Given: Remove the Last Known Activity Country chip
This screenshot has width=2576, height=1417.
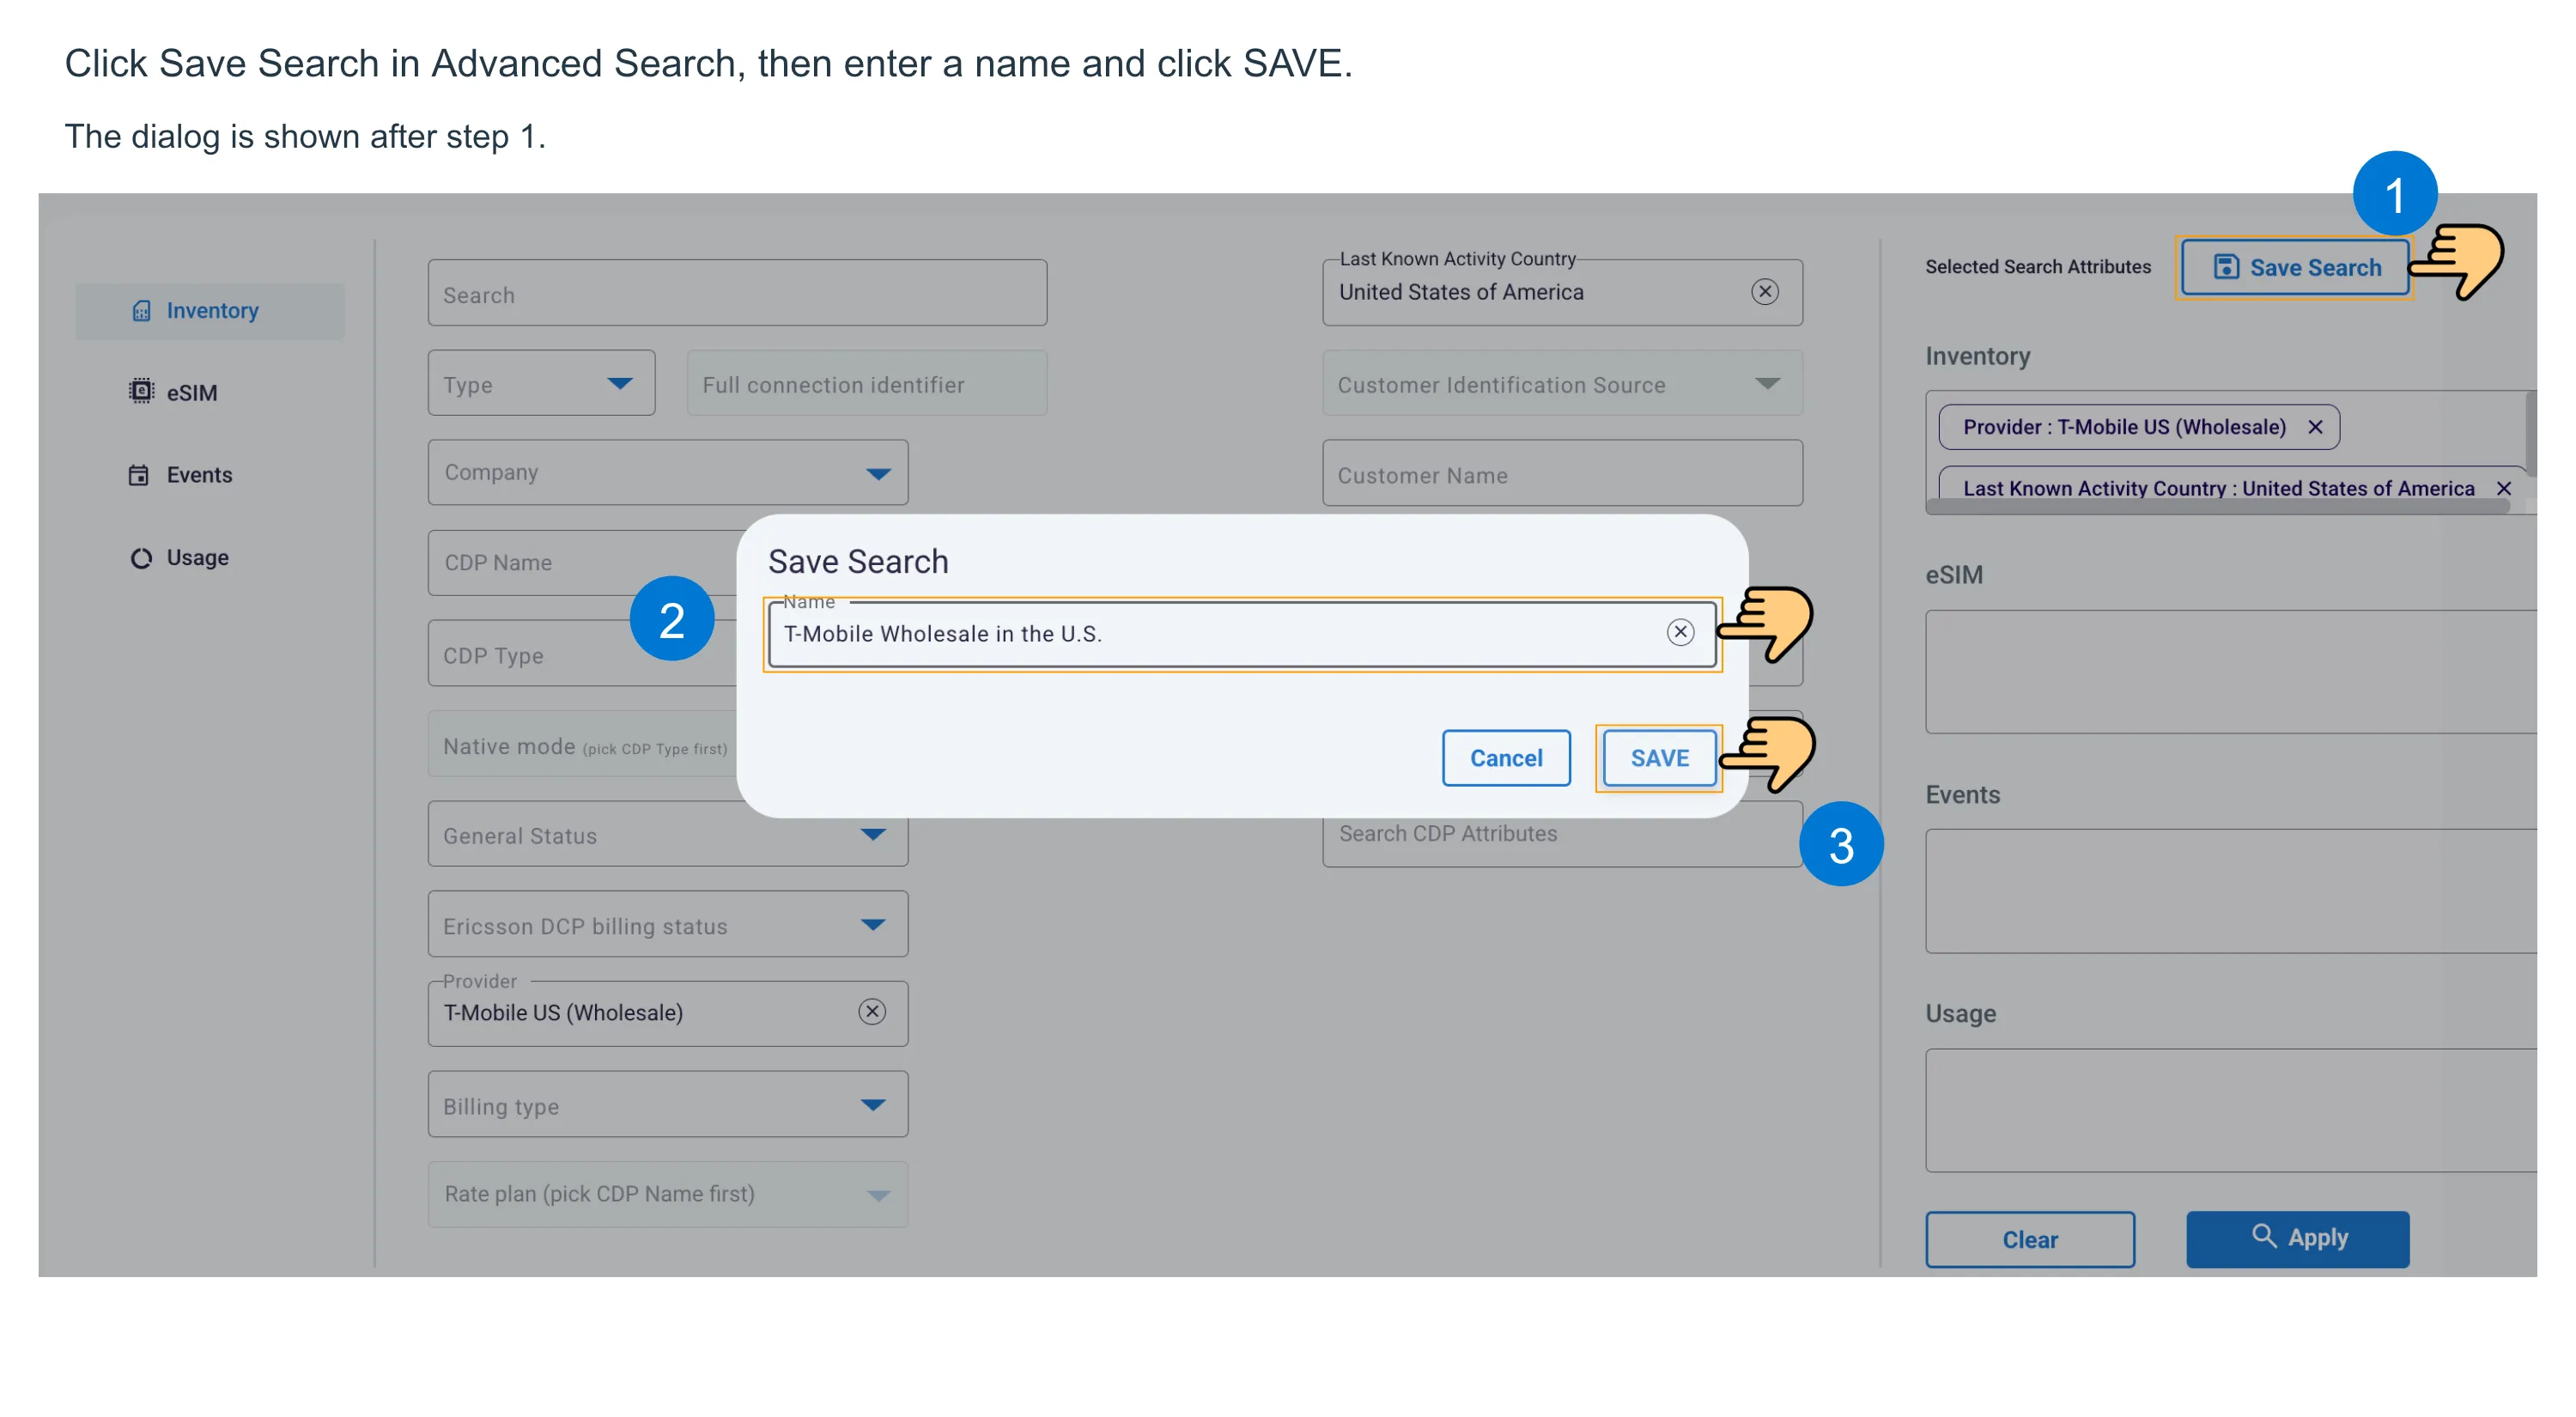Looking at the screenshot, I should (x=2503, y=488).
